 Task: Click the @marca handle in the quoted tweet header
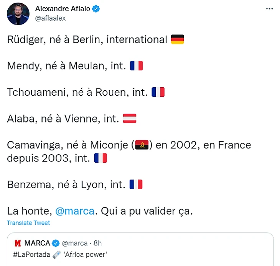74,243
